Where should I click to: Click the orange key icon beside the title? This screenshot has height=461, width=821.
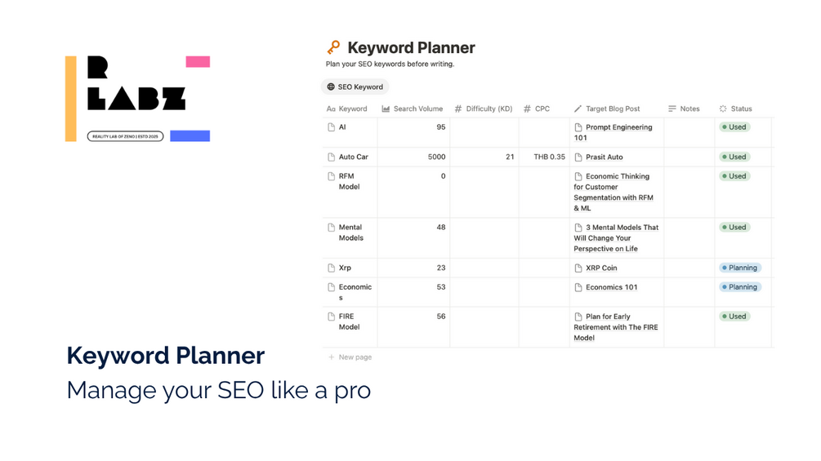(333, 47)
